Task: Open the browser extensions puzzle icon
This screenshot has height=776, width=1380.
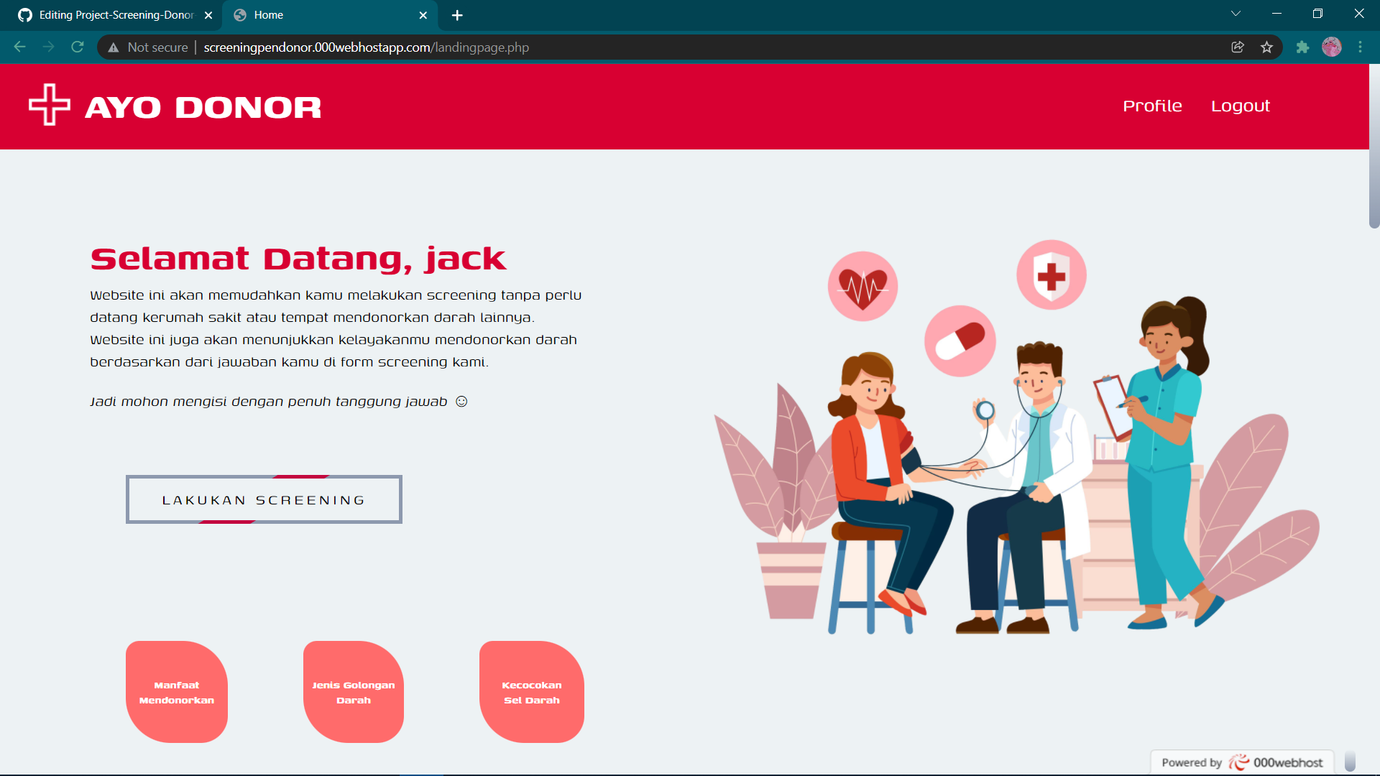Action: click(x=1303, y=47)
